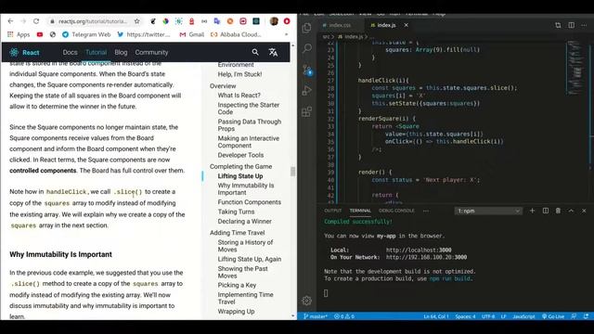Open the Community nav item on React site
This screenshot has height=334, width=594.
[x=151, y=52]
